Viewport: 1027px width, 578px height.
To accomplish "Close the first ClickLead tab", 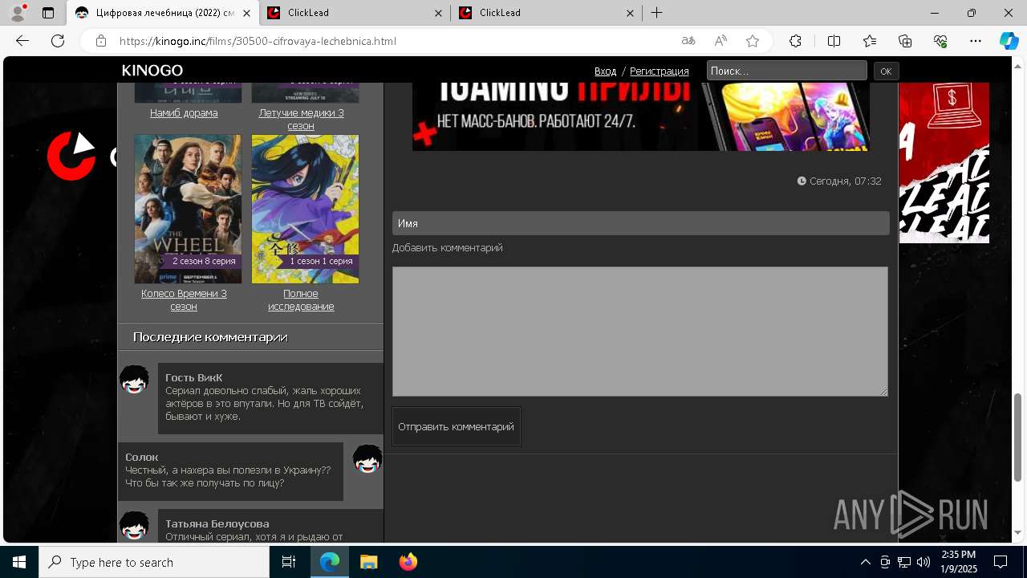I will point(438,13).
